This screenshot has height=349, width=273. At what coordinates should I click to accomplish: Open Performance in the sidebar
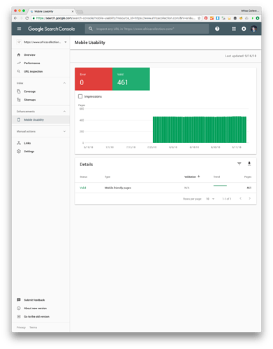click(32, 63)
